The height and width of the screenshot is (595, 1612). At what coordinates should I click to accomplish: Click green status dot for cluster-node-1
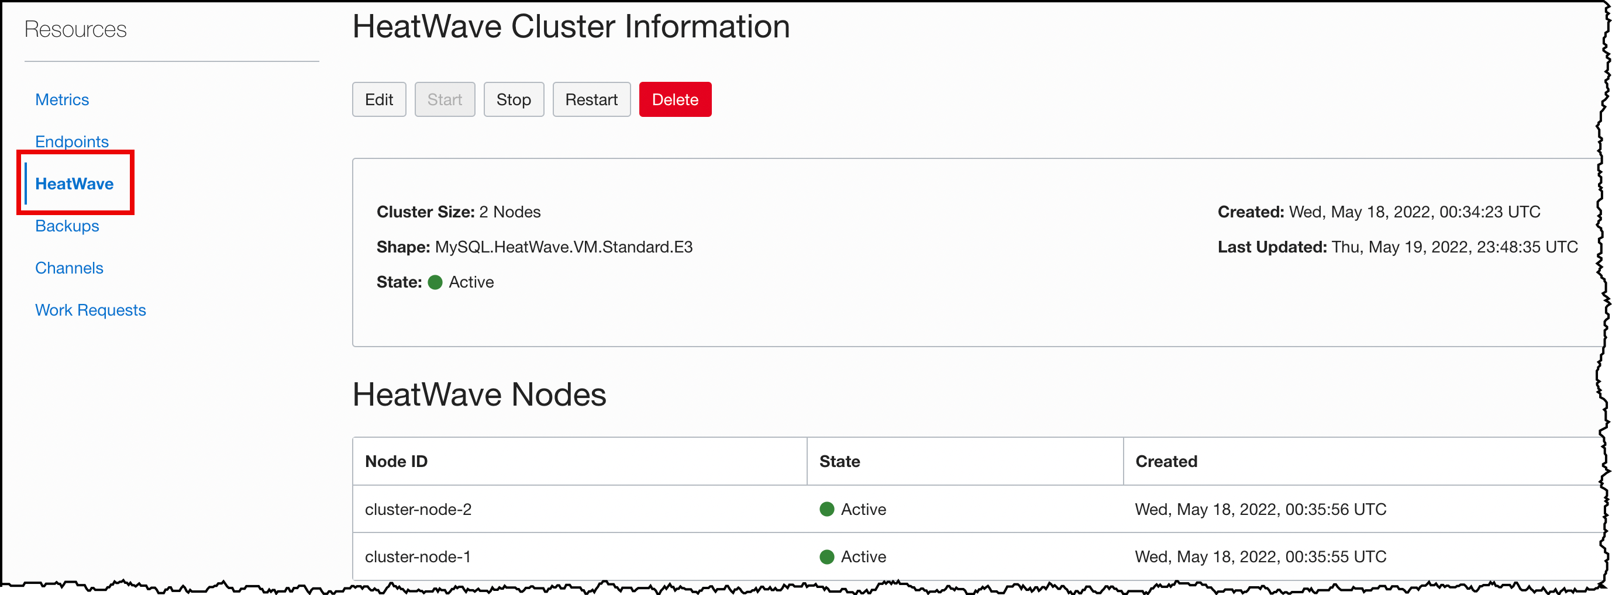[x=826, y=557]
